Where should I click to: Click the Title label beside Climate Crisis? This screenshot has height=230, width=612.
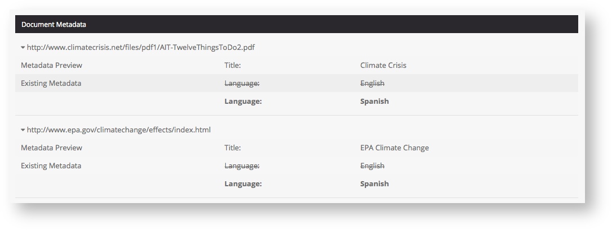tap(233, 66)
